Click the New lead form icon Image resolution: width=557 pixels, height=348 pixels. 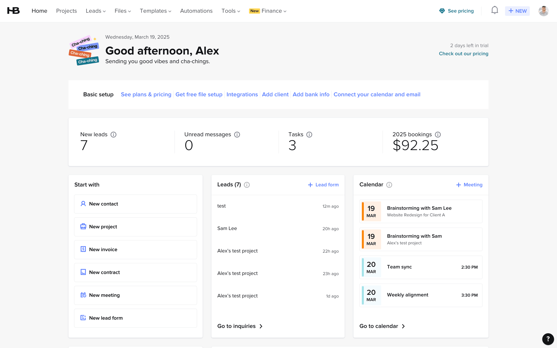83,318
